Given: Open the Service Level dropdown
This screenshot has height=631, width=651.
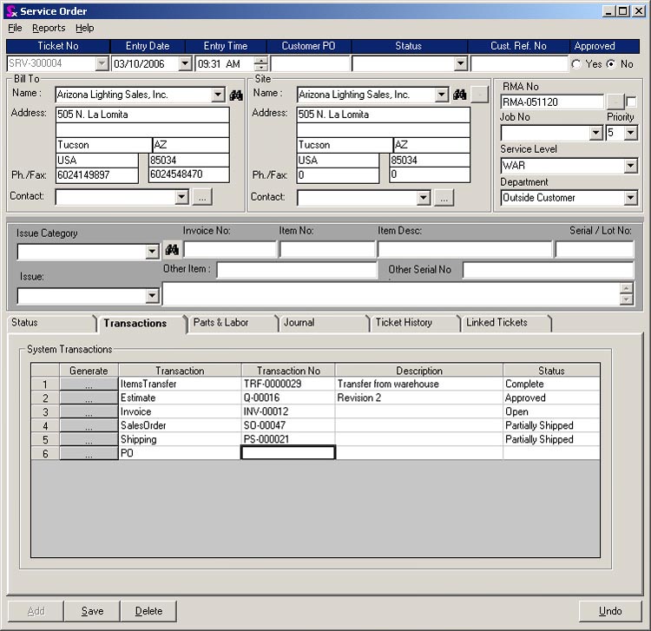Looking at the screenshot, I should [x=630, y=166].
